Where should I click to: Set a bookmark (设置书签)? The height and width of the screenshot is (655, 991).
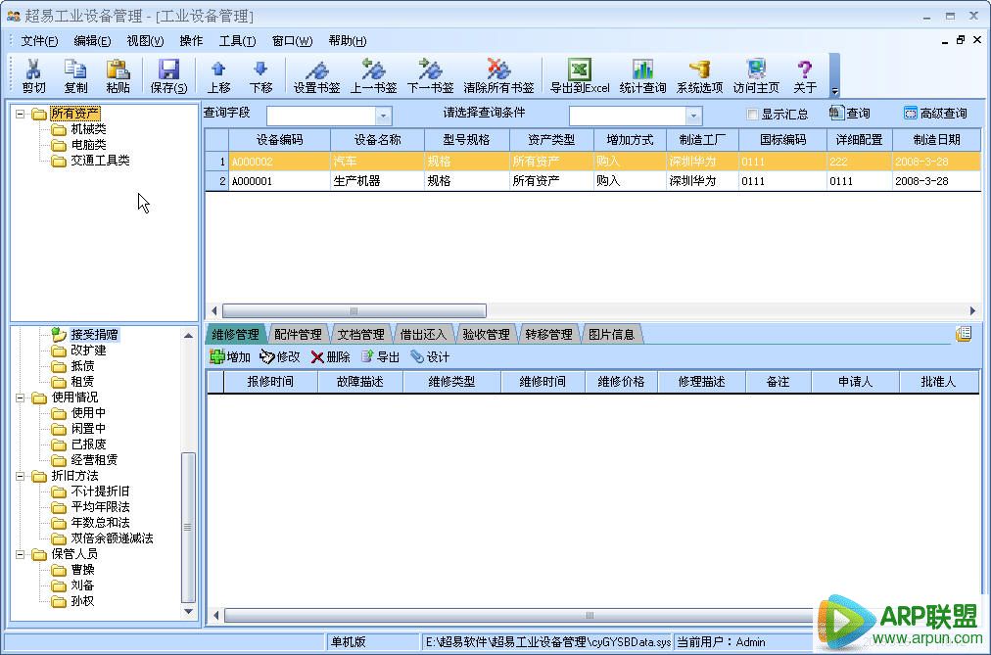coord(314,74)
